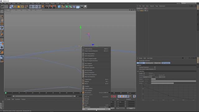Screen dimensions: 199x112
Task: Select the Texture mode checker icon
Action: pos(2,20)
